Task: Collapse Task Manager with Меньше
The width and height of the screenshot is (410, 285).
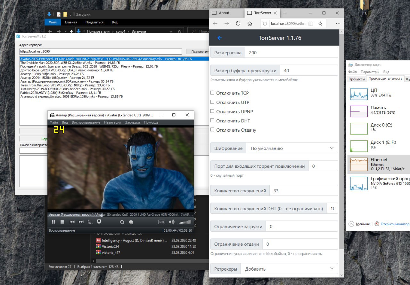Action: coord(359,224)
